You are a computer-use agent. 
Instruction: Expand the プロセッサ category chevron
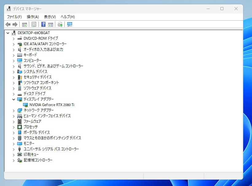click(x=14, y=127)
